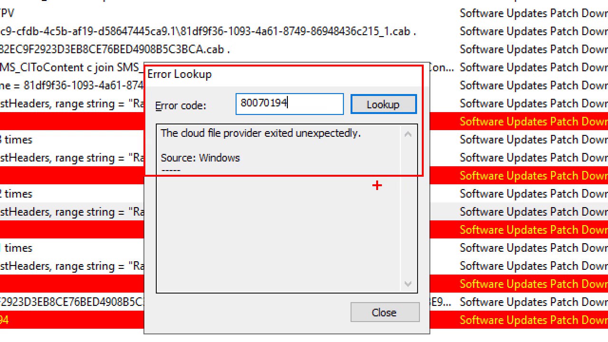Click the Close button
This screenshot has height=342, width=608.
[x=384, y=312]
